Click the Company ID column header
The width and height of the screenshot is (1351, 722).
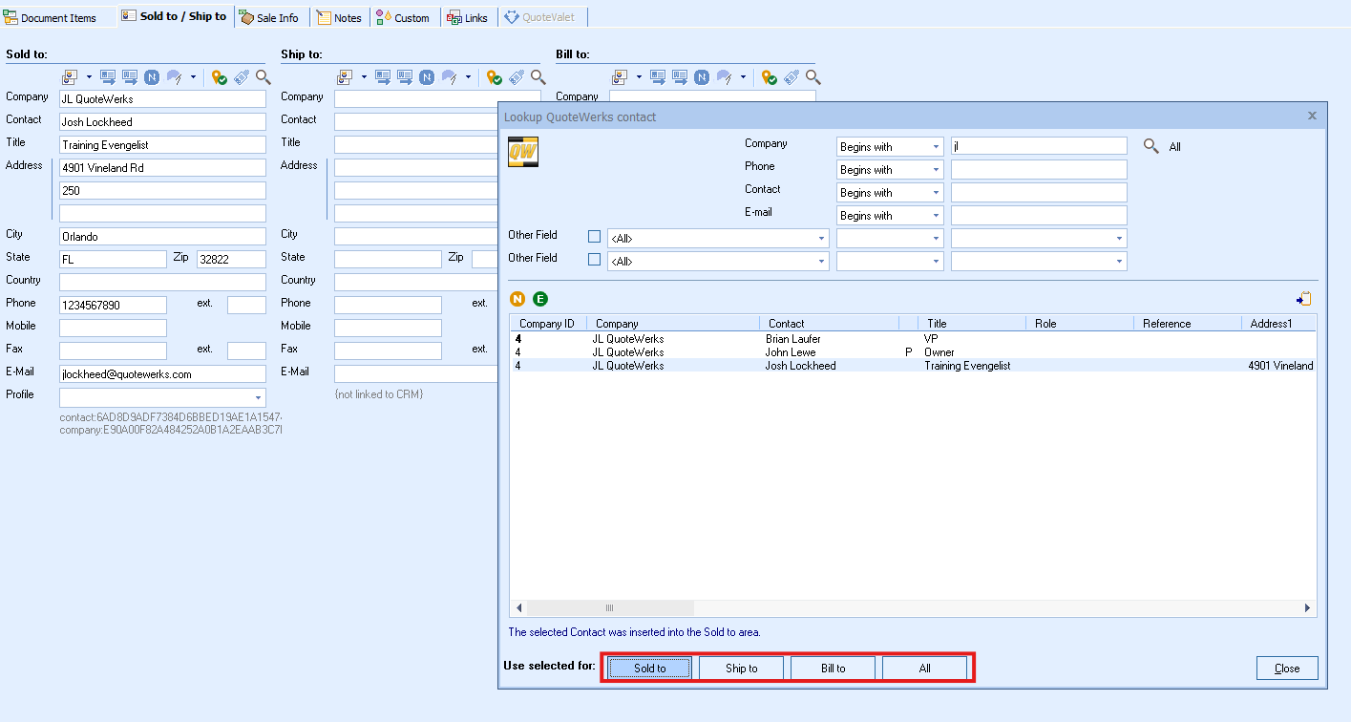(548, 323)
